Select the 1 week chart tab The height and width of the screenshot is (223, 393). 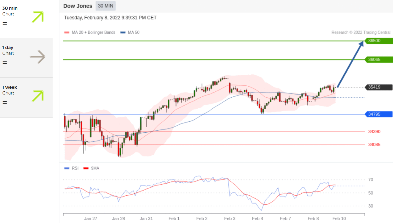click(x=26, y=97)
